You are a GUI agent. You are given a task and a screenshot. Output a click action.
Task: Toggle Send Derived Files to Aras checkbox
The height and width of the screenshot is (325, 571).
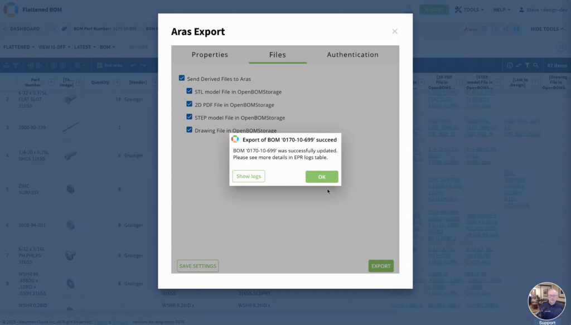click(x=182, y=78)
